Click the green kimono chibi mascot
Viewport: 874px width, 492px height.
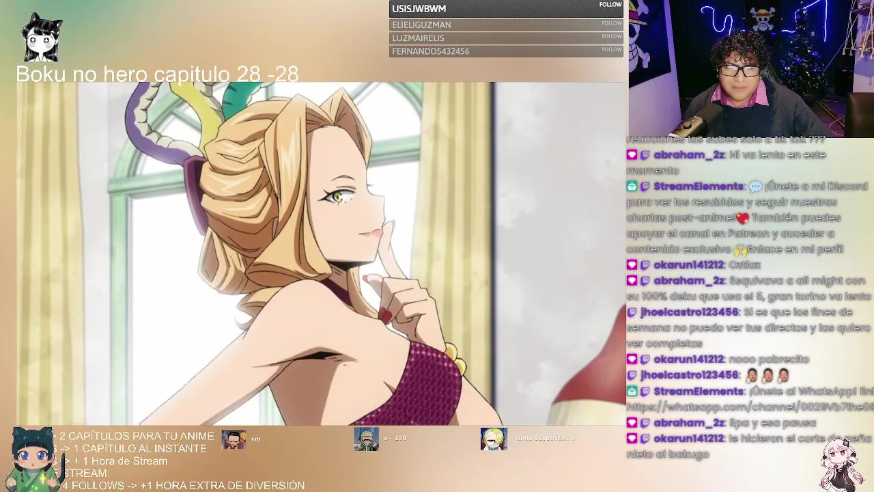coord(33,459)
